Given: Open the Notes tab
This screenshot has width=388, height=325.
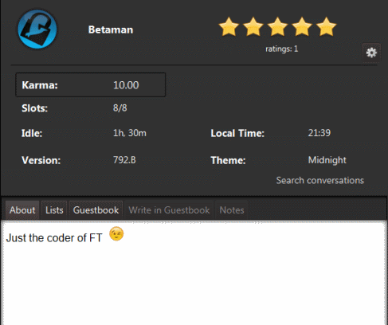Looking at the screenshot, I should point(232,210).
